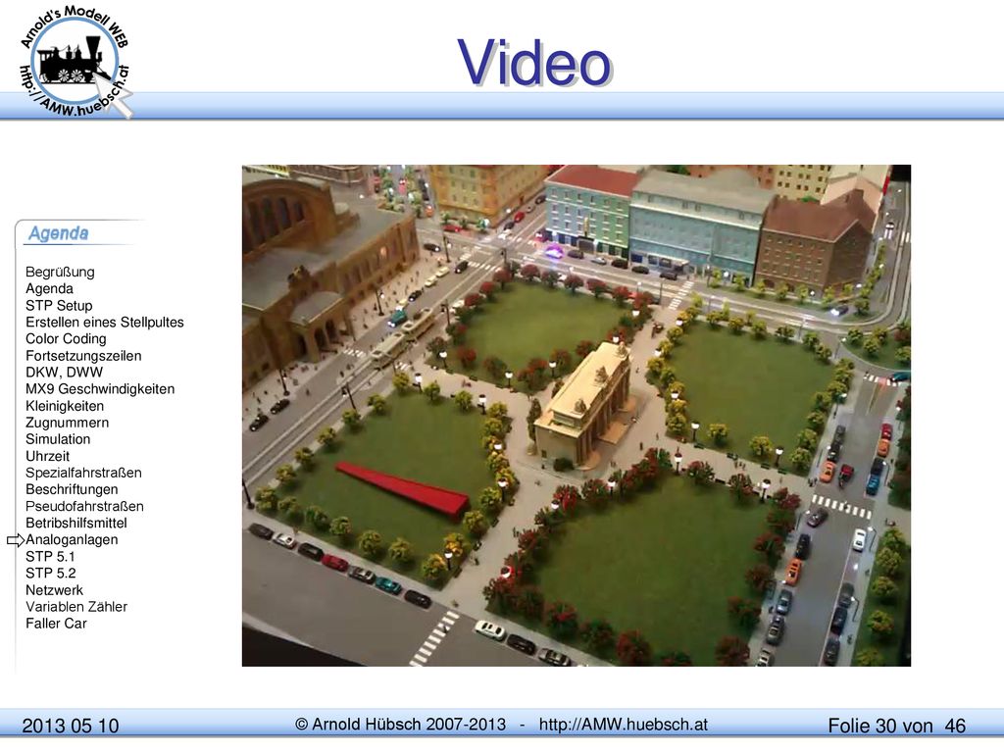Select Color Coding agenda entry
The width and height of the screenshot is (1004, 753).
click(x=66, y=338)
